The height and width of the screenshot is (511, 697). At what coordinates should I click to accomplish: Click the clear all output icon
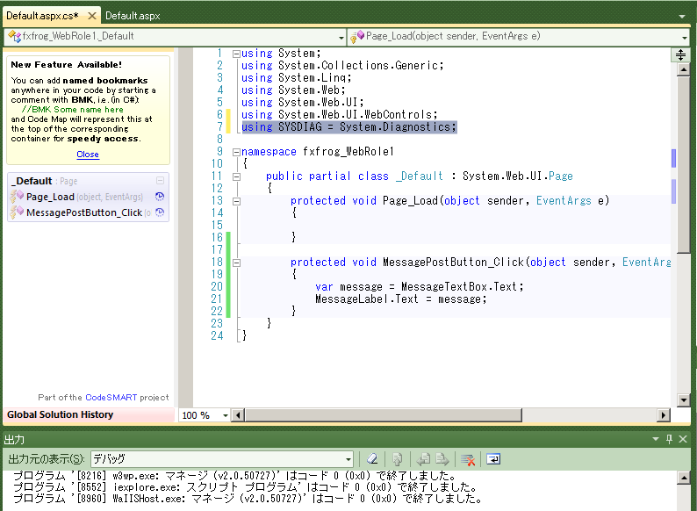click(x=469, y=459)
